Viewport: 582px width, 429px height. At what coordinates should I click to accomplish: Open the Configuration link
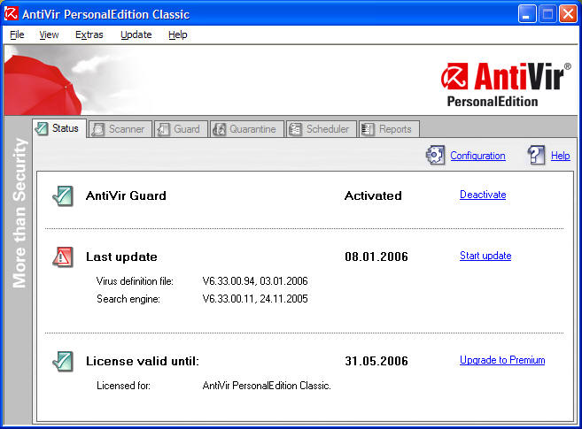(477, 156)
